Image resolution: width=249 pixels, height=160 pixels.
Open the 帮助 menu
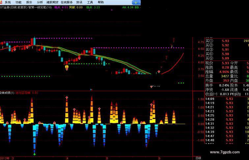pyautogui.click(x=101, y=2)
